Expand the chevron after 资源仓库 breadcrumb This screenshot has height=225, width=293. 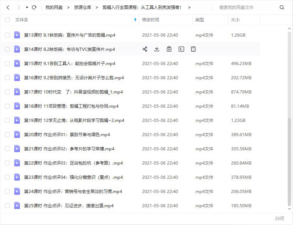click(96, 7)
